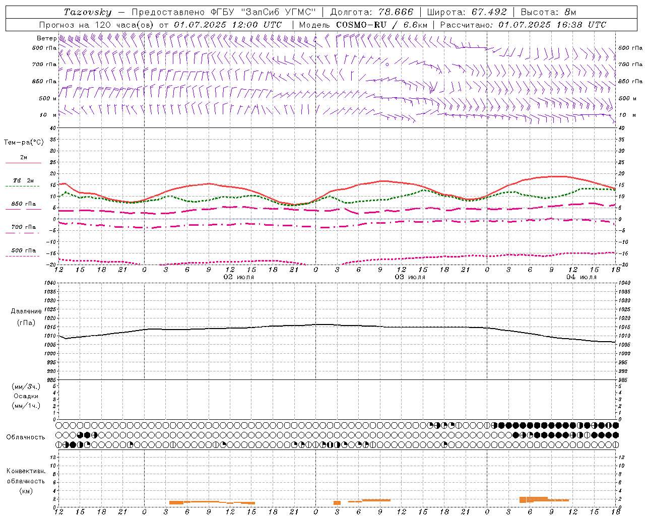Click the 850 гПа temperature legend line sample
The image size is (645, 516).
pos(22,210)
